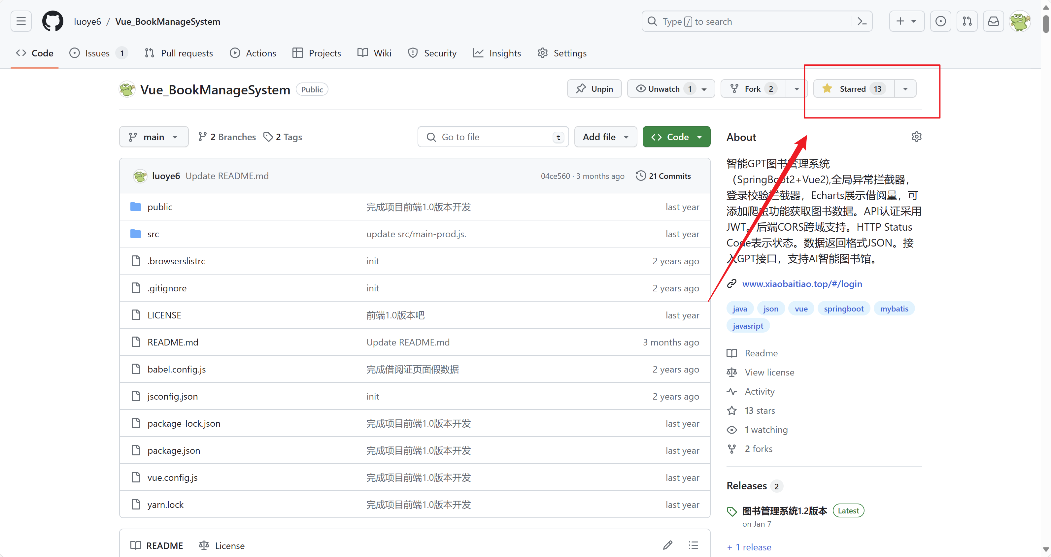Click the edit README pencil icon
Image resolution: width=1051 pixels, height=557 pixels.
[x=667, y=545]
